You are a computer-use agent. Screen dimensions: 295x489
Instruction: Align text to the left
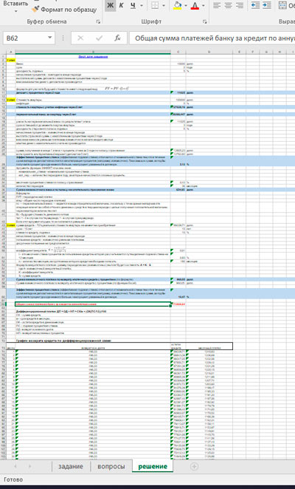click(x=217, y=6)
